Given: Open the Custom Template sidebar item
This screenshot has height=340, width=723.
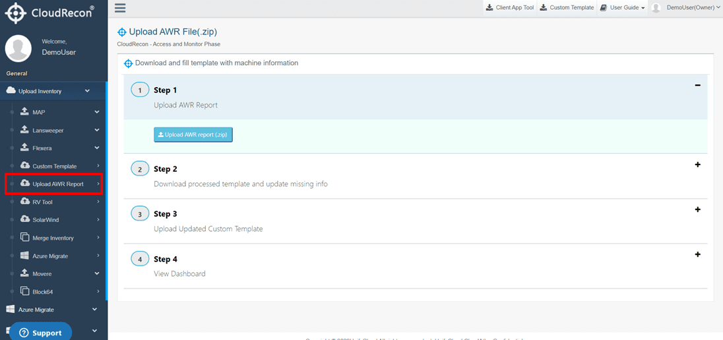Looking at the screenshot, I should click(x=53, y=166).
